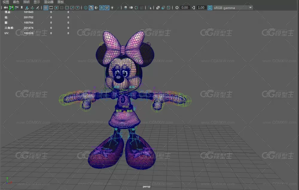The width and height of the screenshot is (299, 190).
Task: Click the Isolate Select icon
Action: (x=150, y=8)
